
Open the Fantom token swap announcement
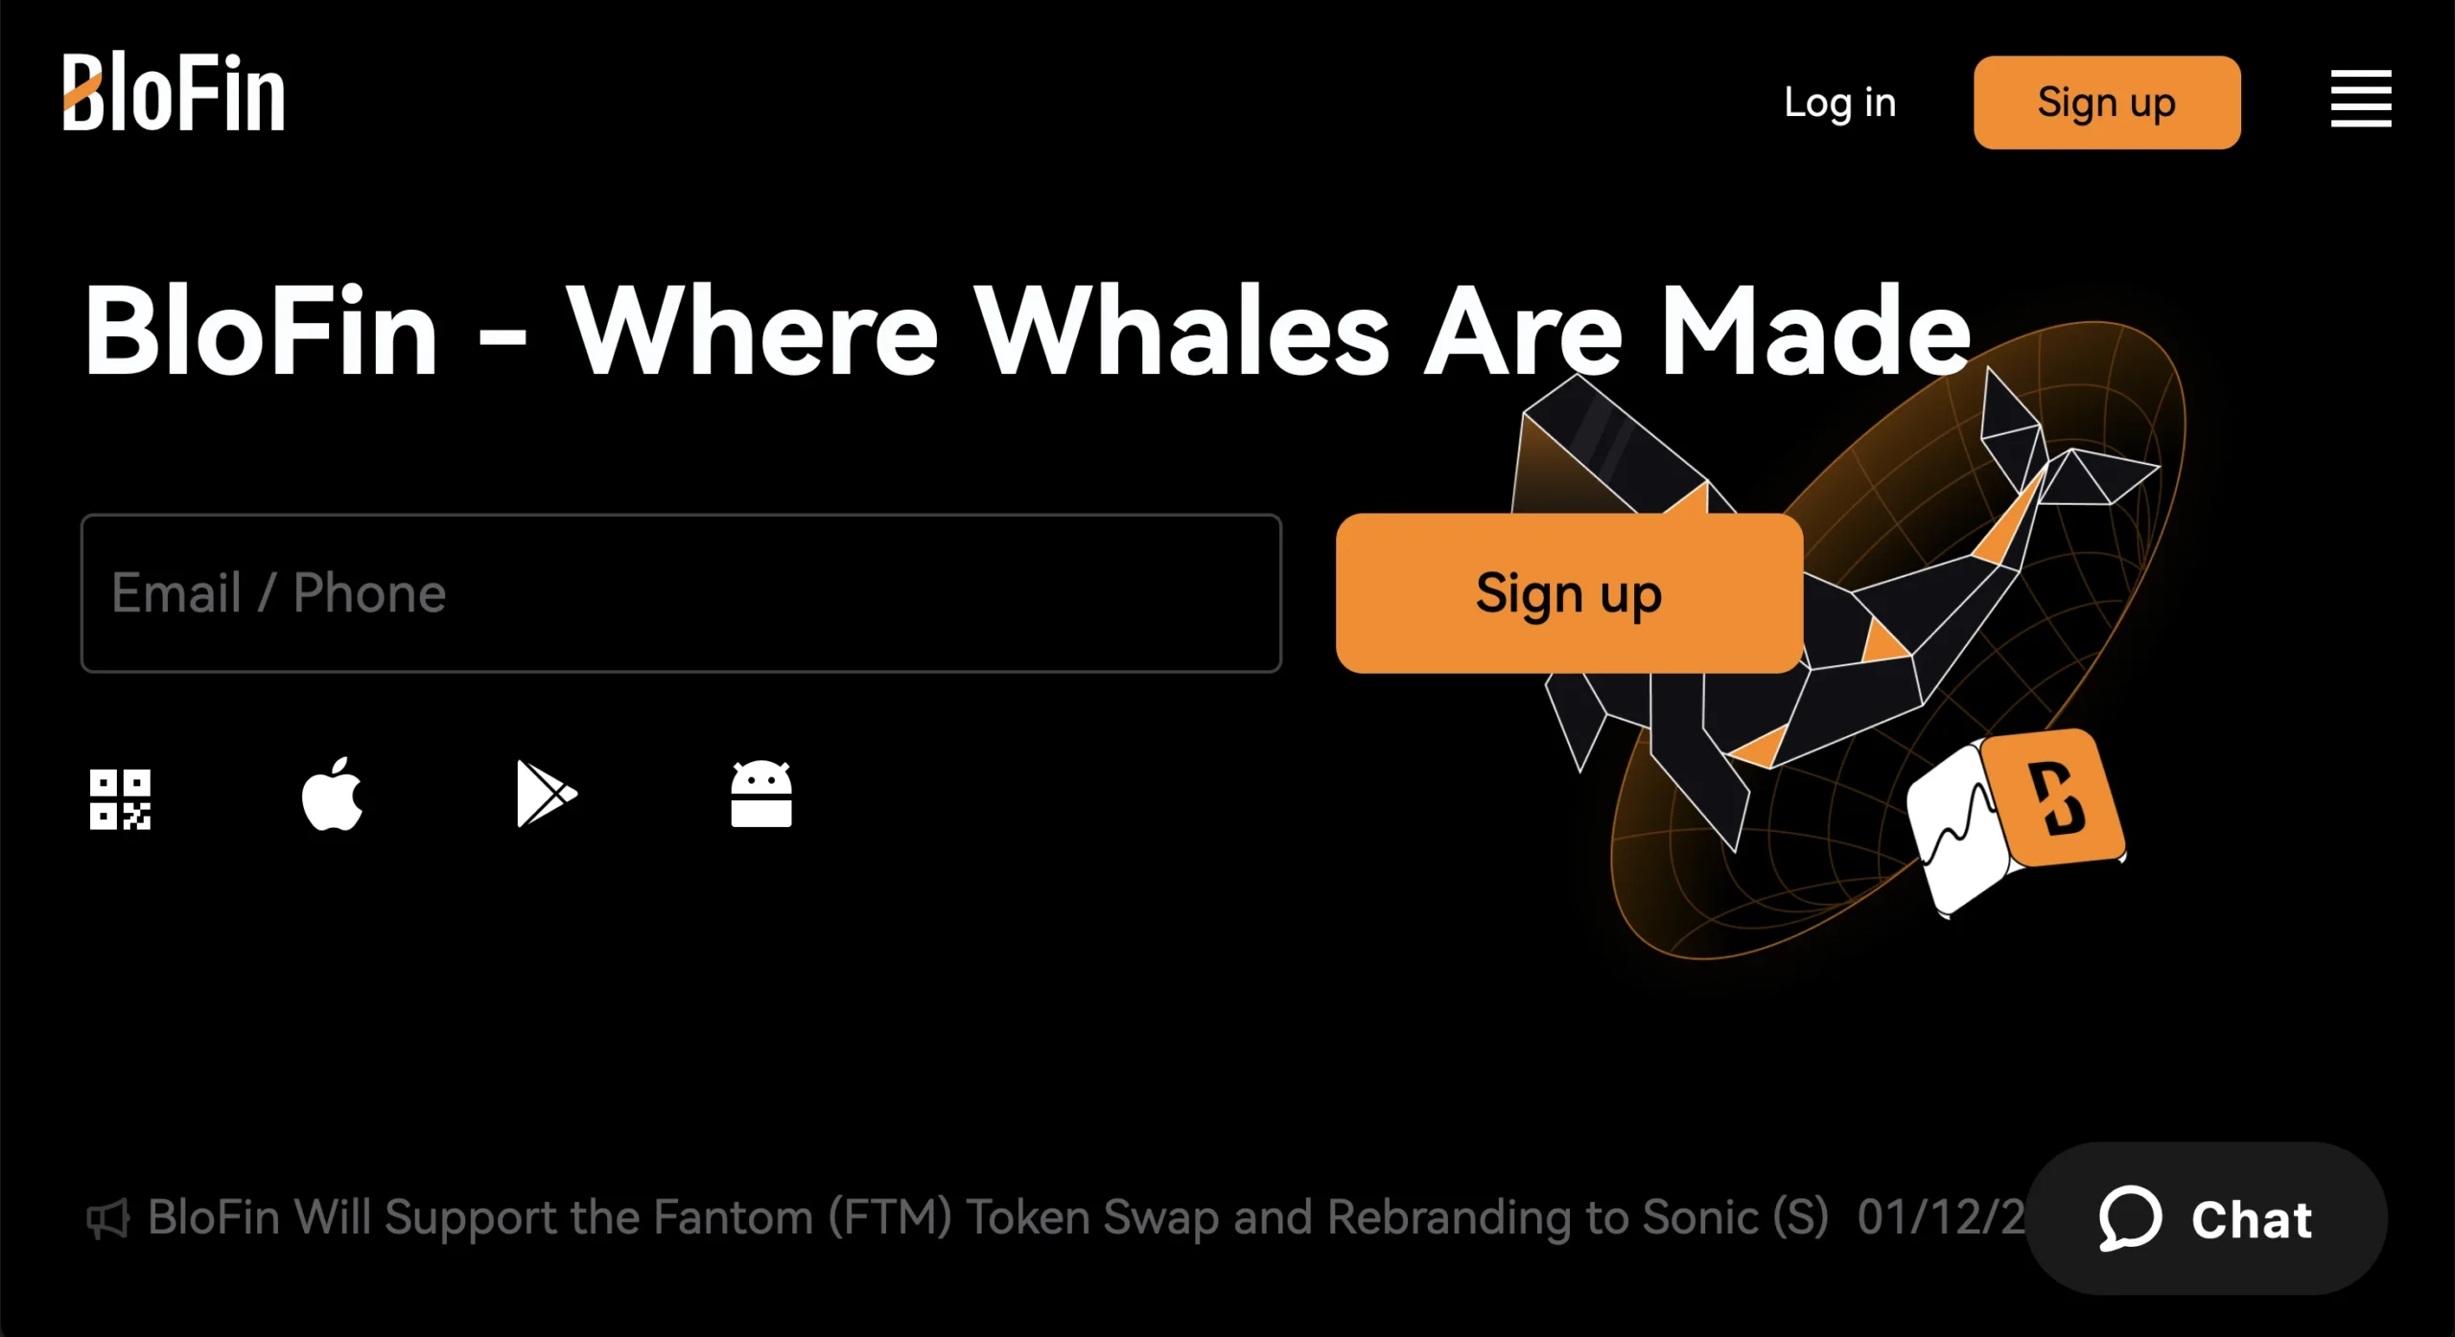tap(988, 1218)
